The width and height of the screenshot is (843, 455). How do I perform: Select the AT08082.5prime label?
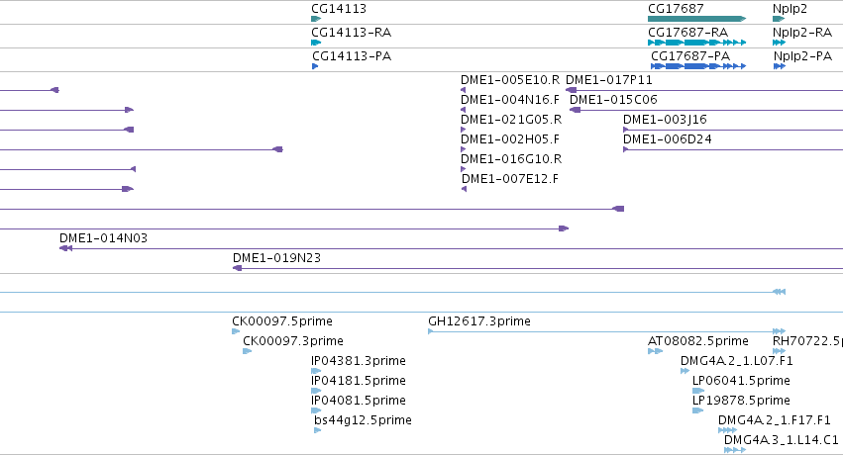click(x=698, y=340)
